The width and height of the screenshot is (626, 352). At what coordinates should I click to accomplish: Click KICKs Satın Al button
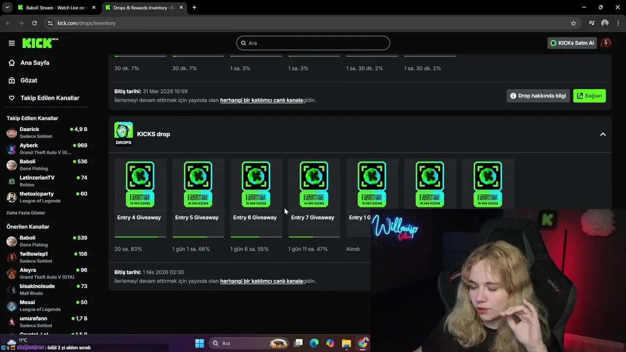coord(572,43)
